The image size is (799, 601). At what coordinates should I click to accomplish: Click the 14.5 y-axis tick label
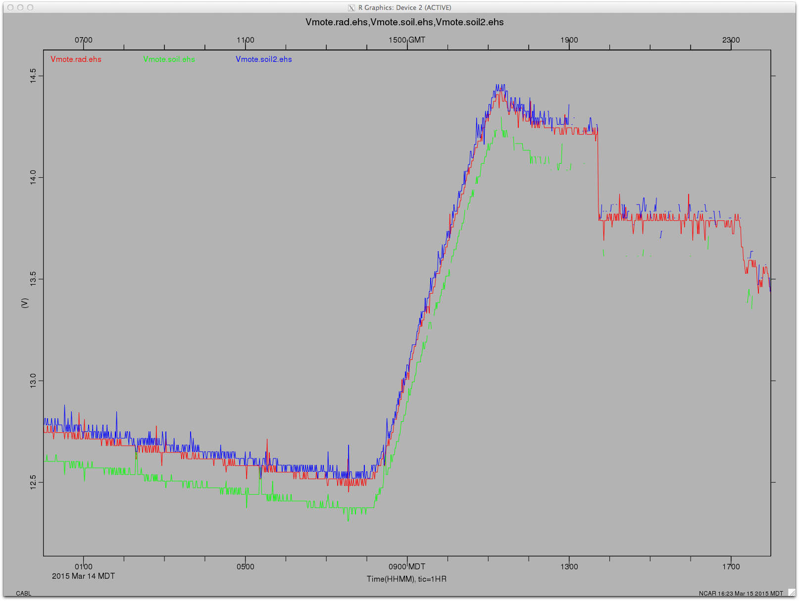(33, 76)
